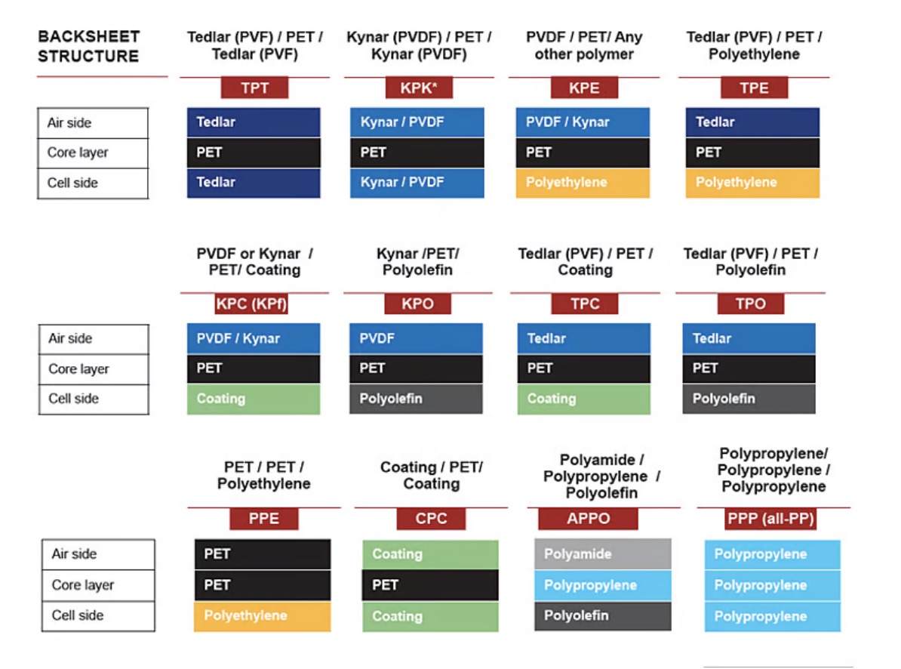Click the red TPT label badge
This screenshot has width=901, height=669.
tap(254, 88)
